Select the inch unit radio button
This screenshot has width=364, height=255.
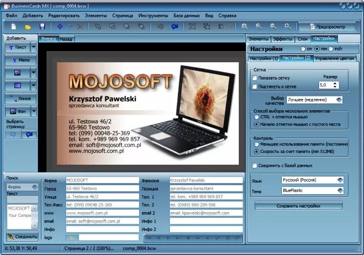point(331,49)
